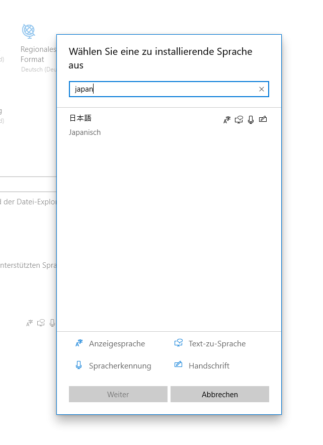Click the text-to-speech icon in the Japanese row
The width and height of the screenshot is (323, 445).
point(239,119)
